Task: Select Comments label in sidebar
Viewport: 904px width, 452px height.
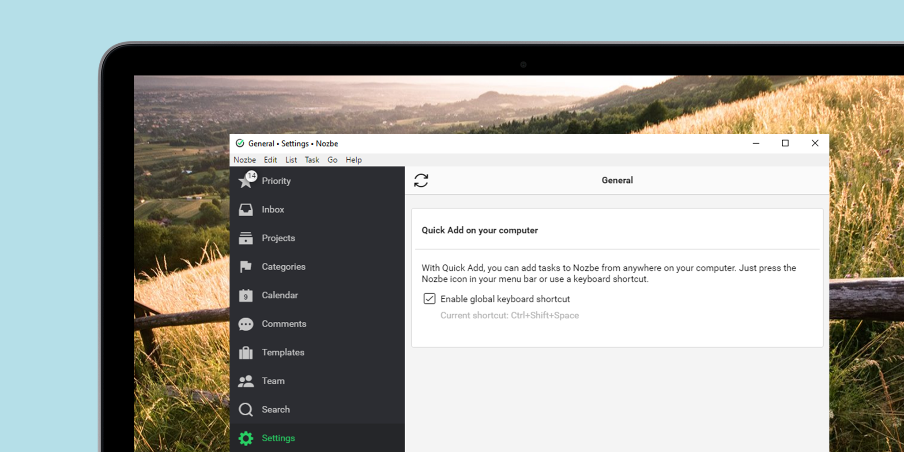Action: (x=284, y=324)
